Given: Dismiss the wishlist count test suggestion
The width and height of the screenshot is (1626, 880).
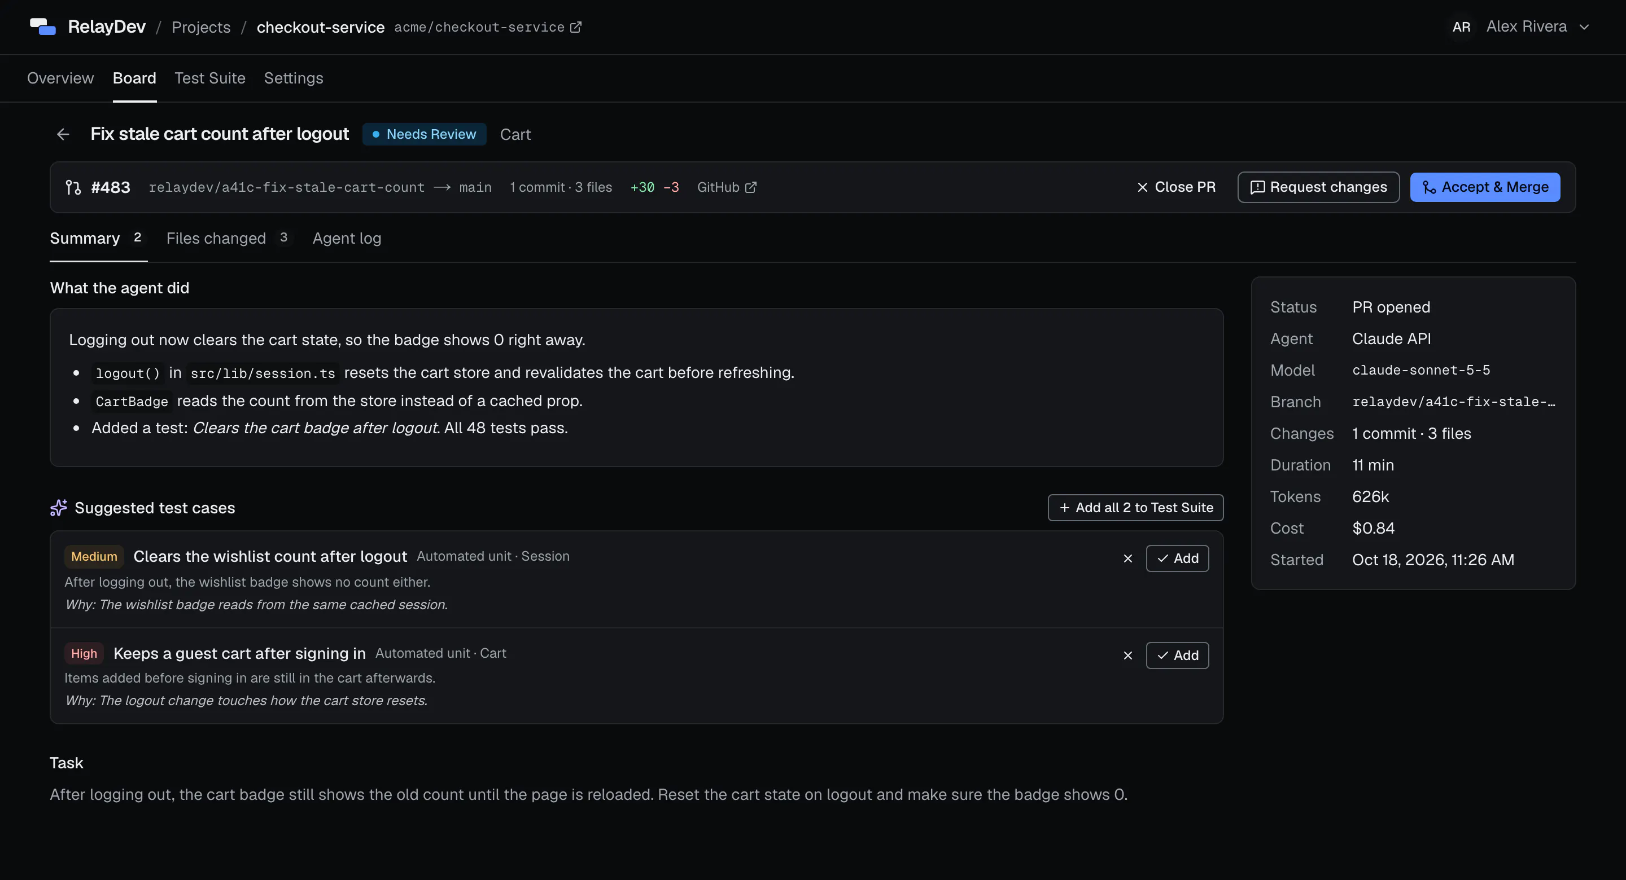Looking at the screenshot, I should point(1128,558).
